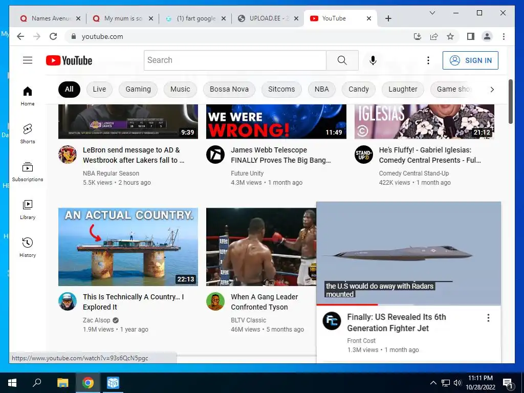Screen dimensions: 524x393
Task: Open File Explorer from taskbar
Action: tap(62, 383)
